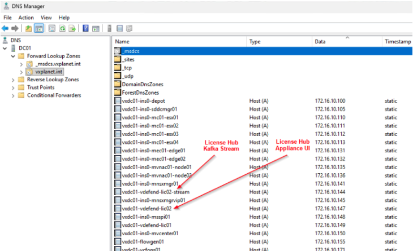Screen dimensions: 413x251
Task: Select the vxplanet.int tree item
Action: [49, 72]
